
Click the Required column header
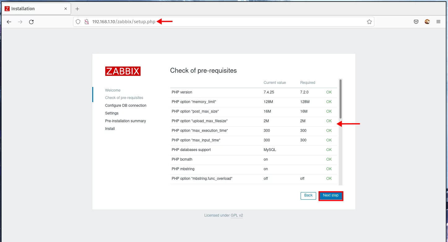click(x=308, y=83)
